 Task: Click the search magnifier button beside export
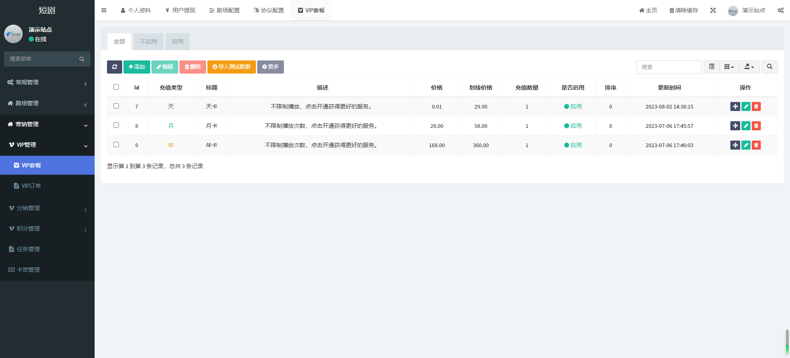tap(769, 67)
